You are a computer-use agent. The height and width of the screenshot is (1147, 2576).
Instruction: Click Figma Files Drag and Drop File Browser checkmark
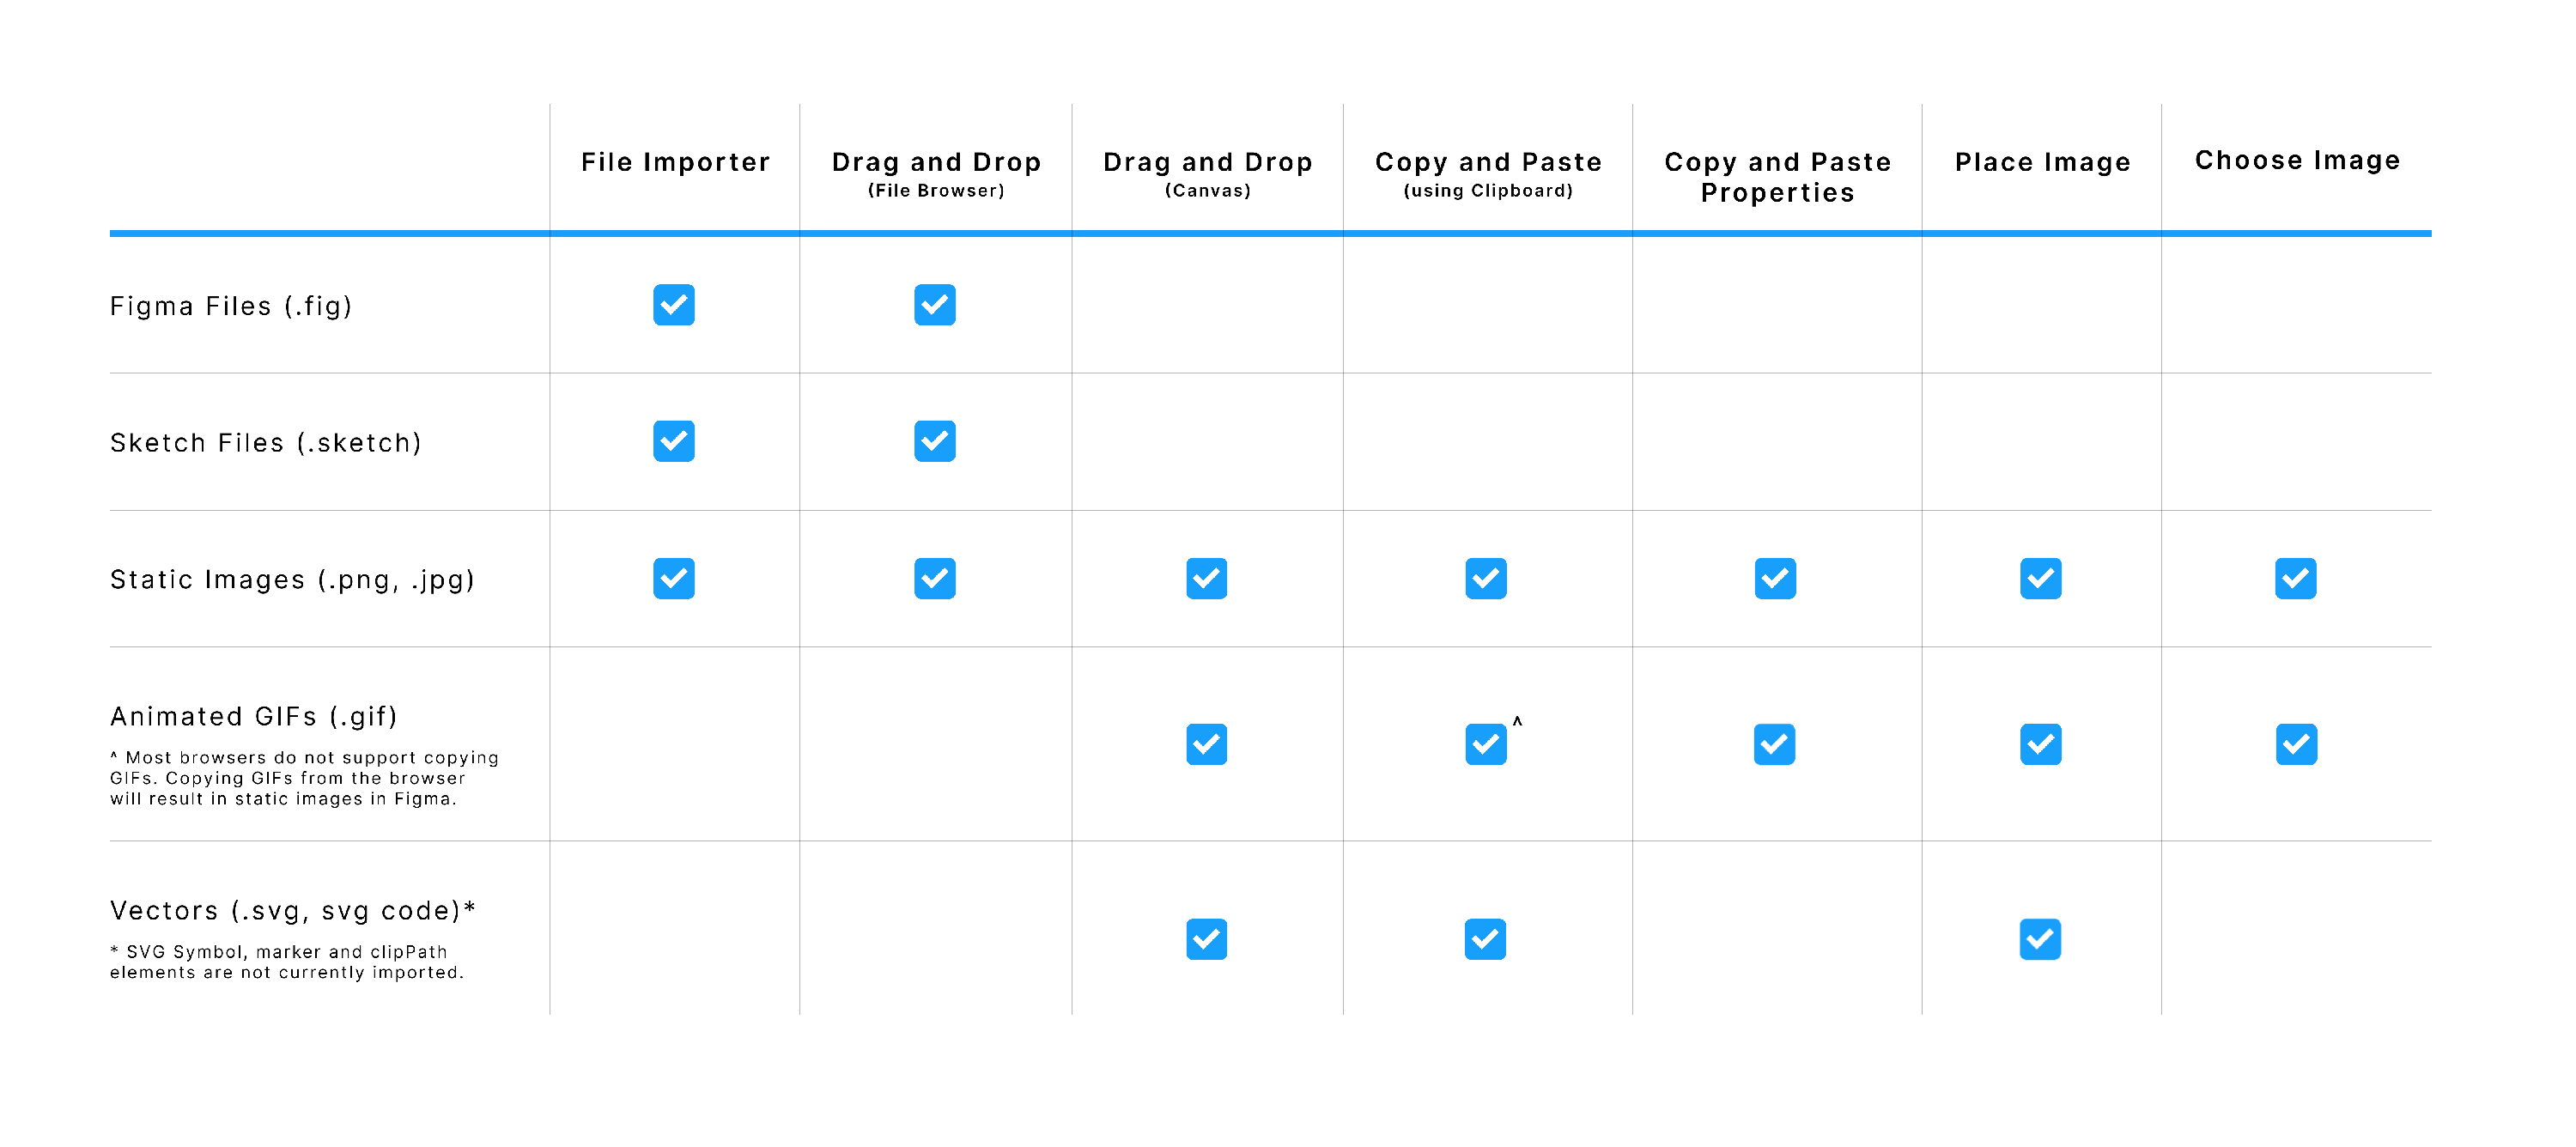[x=935, y=305]
